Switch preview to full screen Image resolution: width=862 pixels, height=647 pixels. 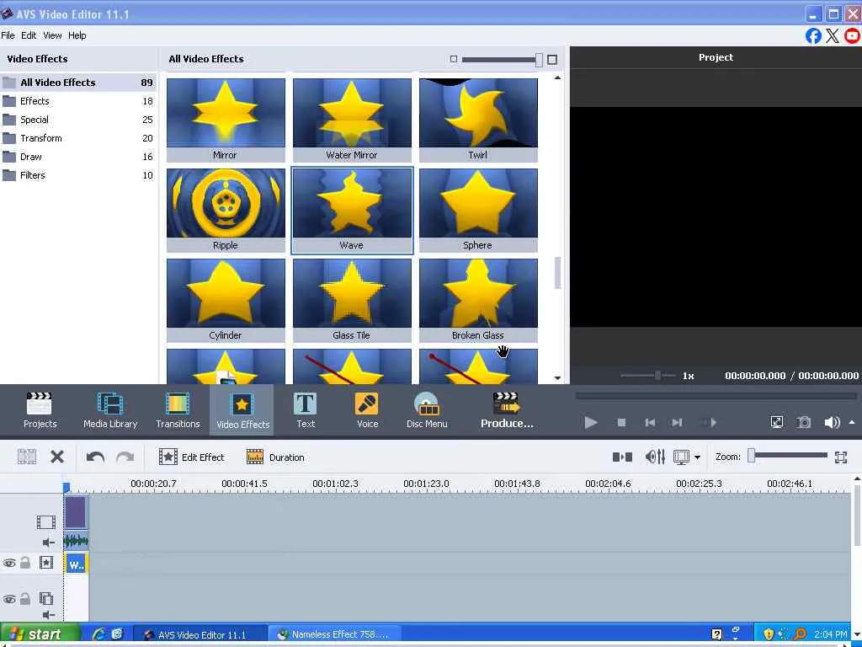click(777, 423)
